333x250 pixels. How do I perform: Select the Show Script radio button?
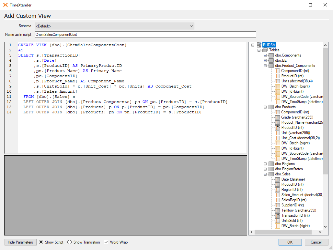click(41, 242)
